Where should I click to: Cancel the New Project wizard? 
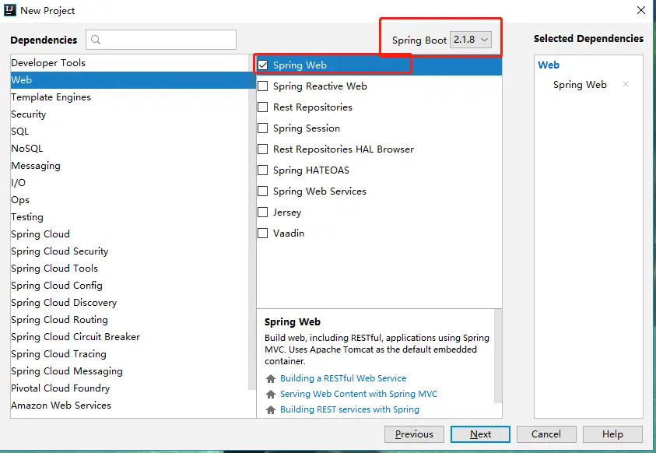(x=546, y=434)
